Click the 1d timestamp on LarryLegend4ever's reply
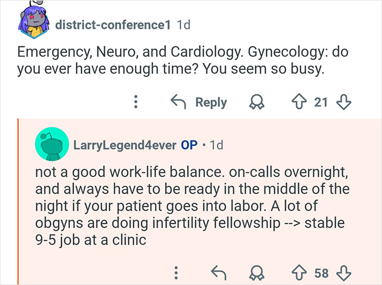The image size is (382, 285). tap(216, 145)
